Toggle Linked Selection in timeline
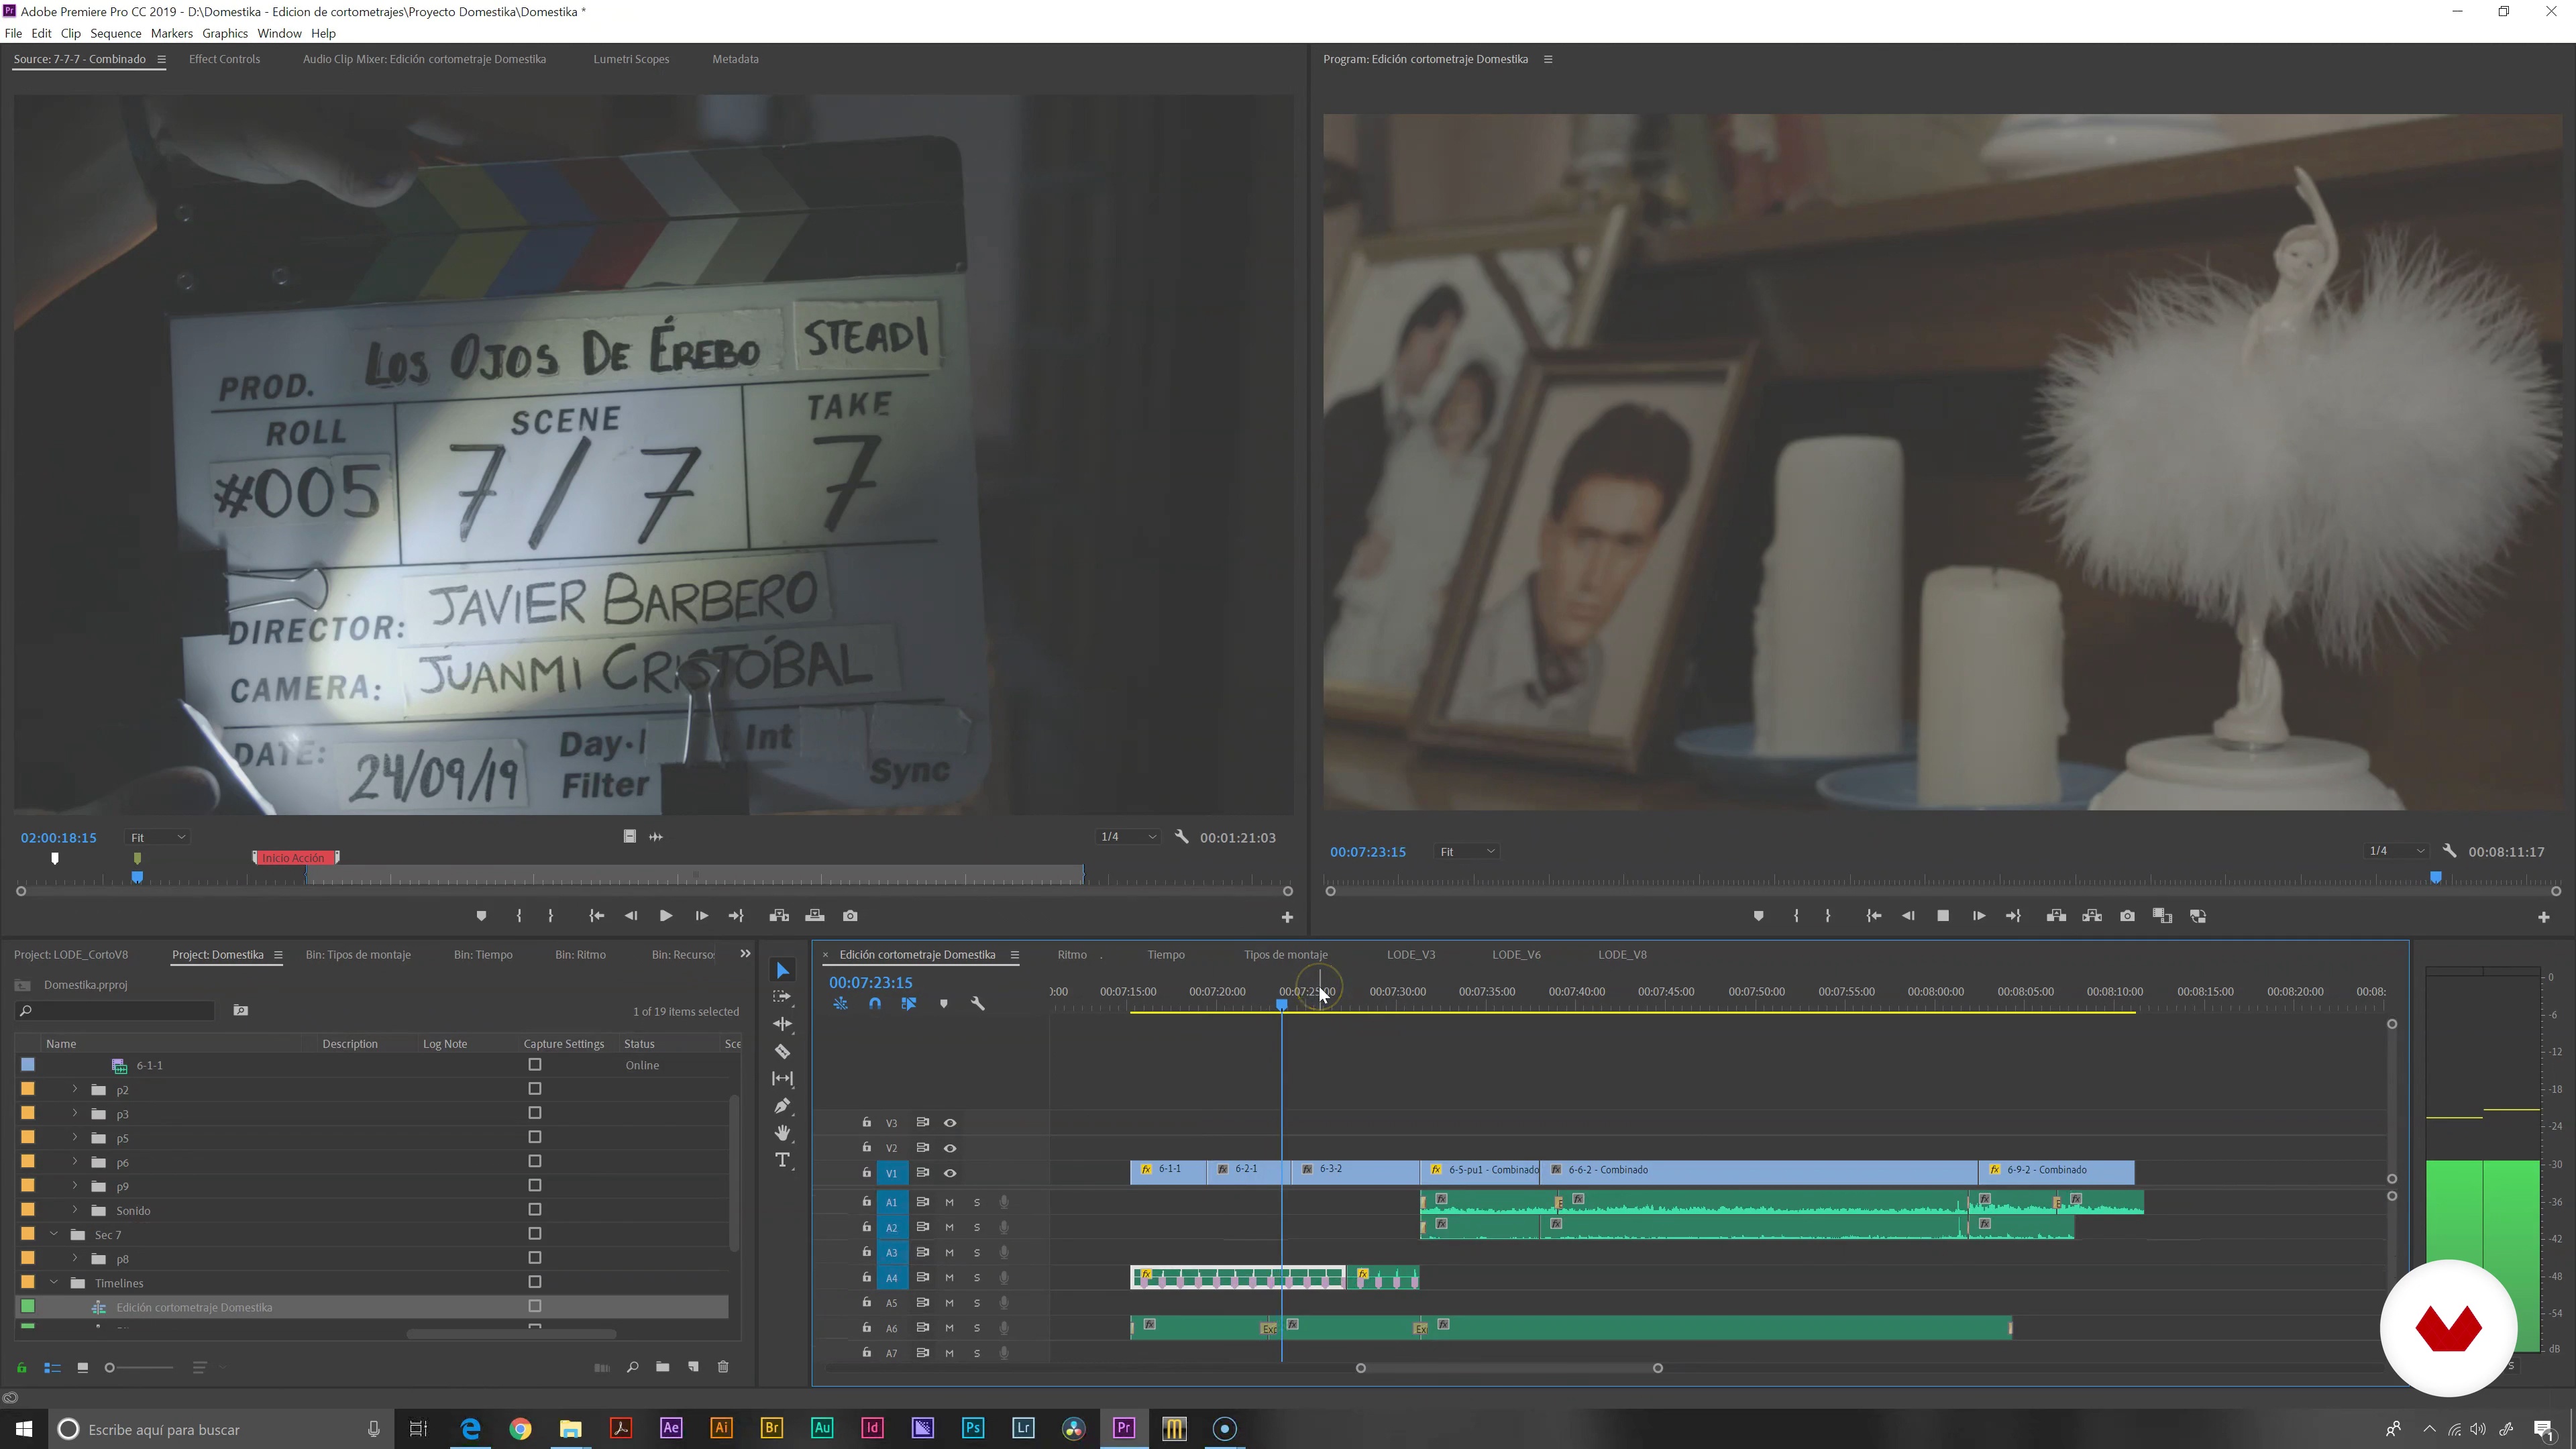 click(x=909, y=1003)
